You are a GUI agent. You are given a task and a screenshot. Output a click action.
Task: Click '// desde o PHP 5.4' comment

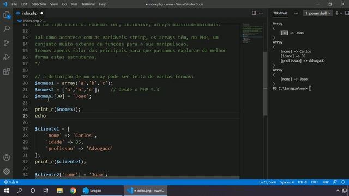click(x=135, y=90)
